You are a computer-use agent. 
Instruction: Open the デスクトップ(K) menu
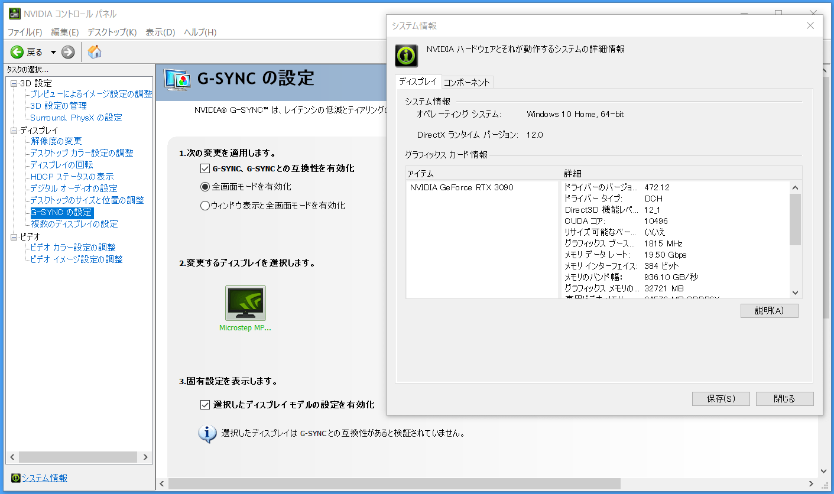tap(112, 32)
